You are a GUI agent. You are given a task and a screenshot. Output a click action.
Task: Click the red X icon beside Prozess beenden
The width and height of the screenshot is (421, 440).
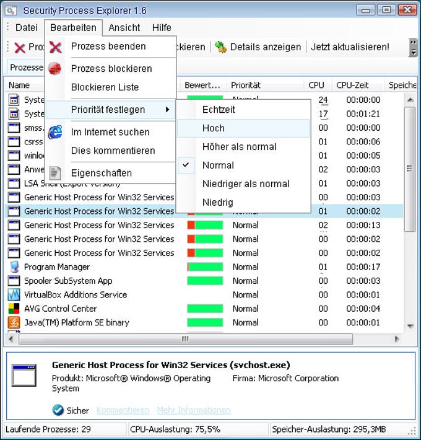point(55,47)
